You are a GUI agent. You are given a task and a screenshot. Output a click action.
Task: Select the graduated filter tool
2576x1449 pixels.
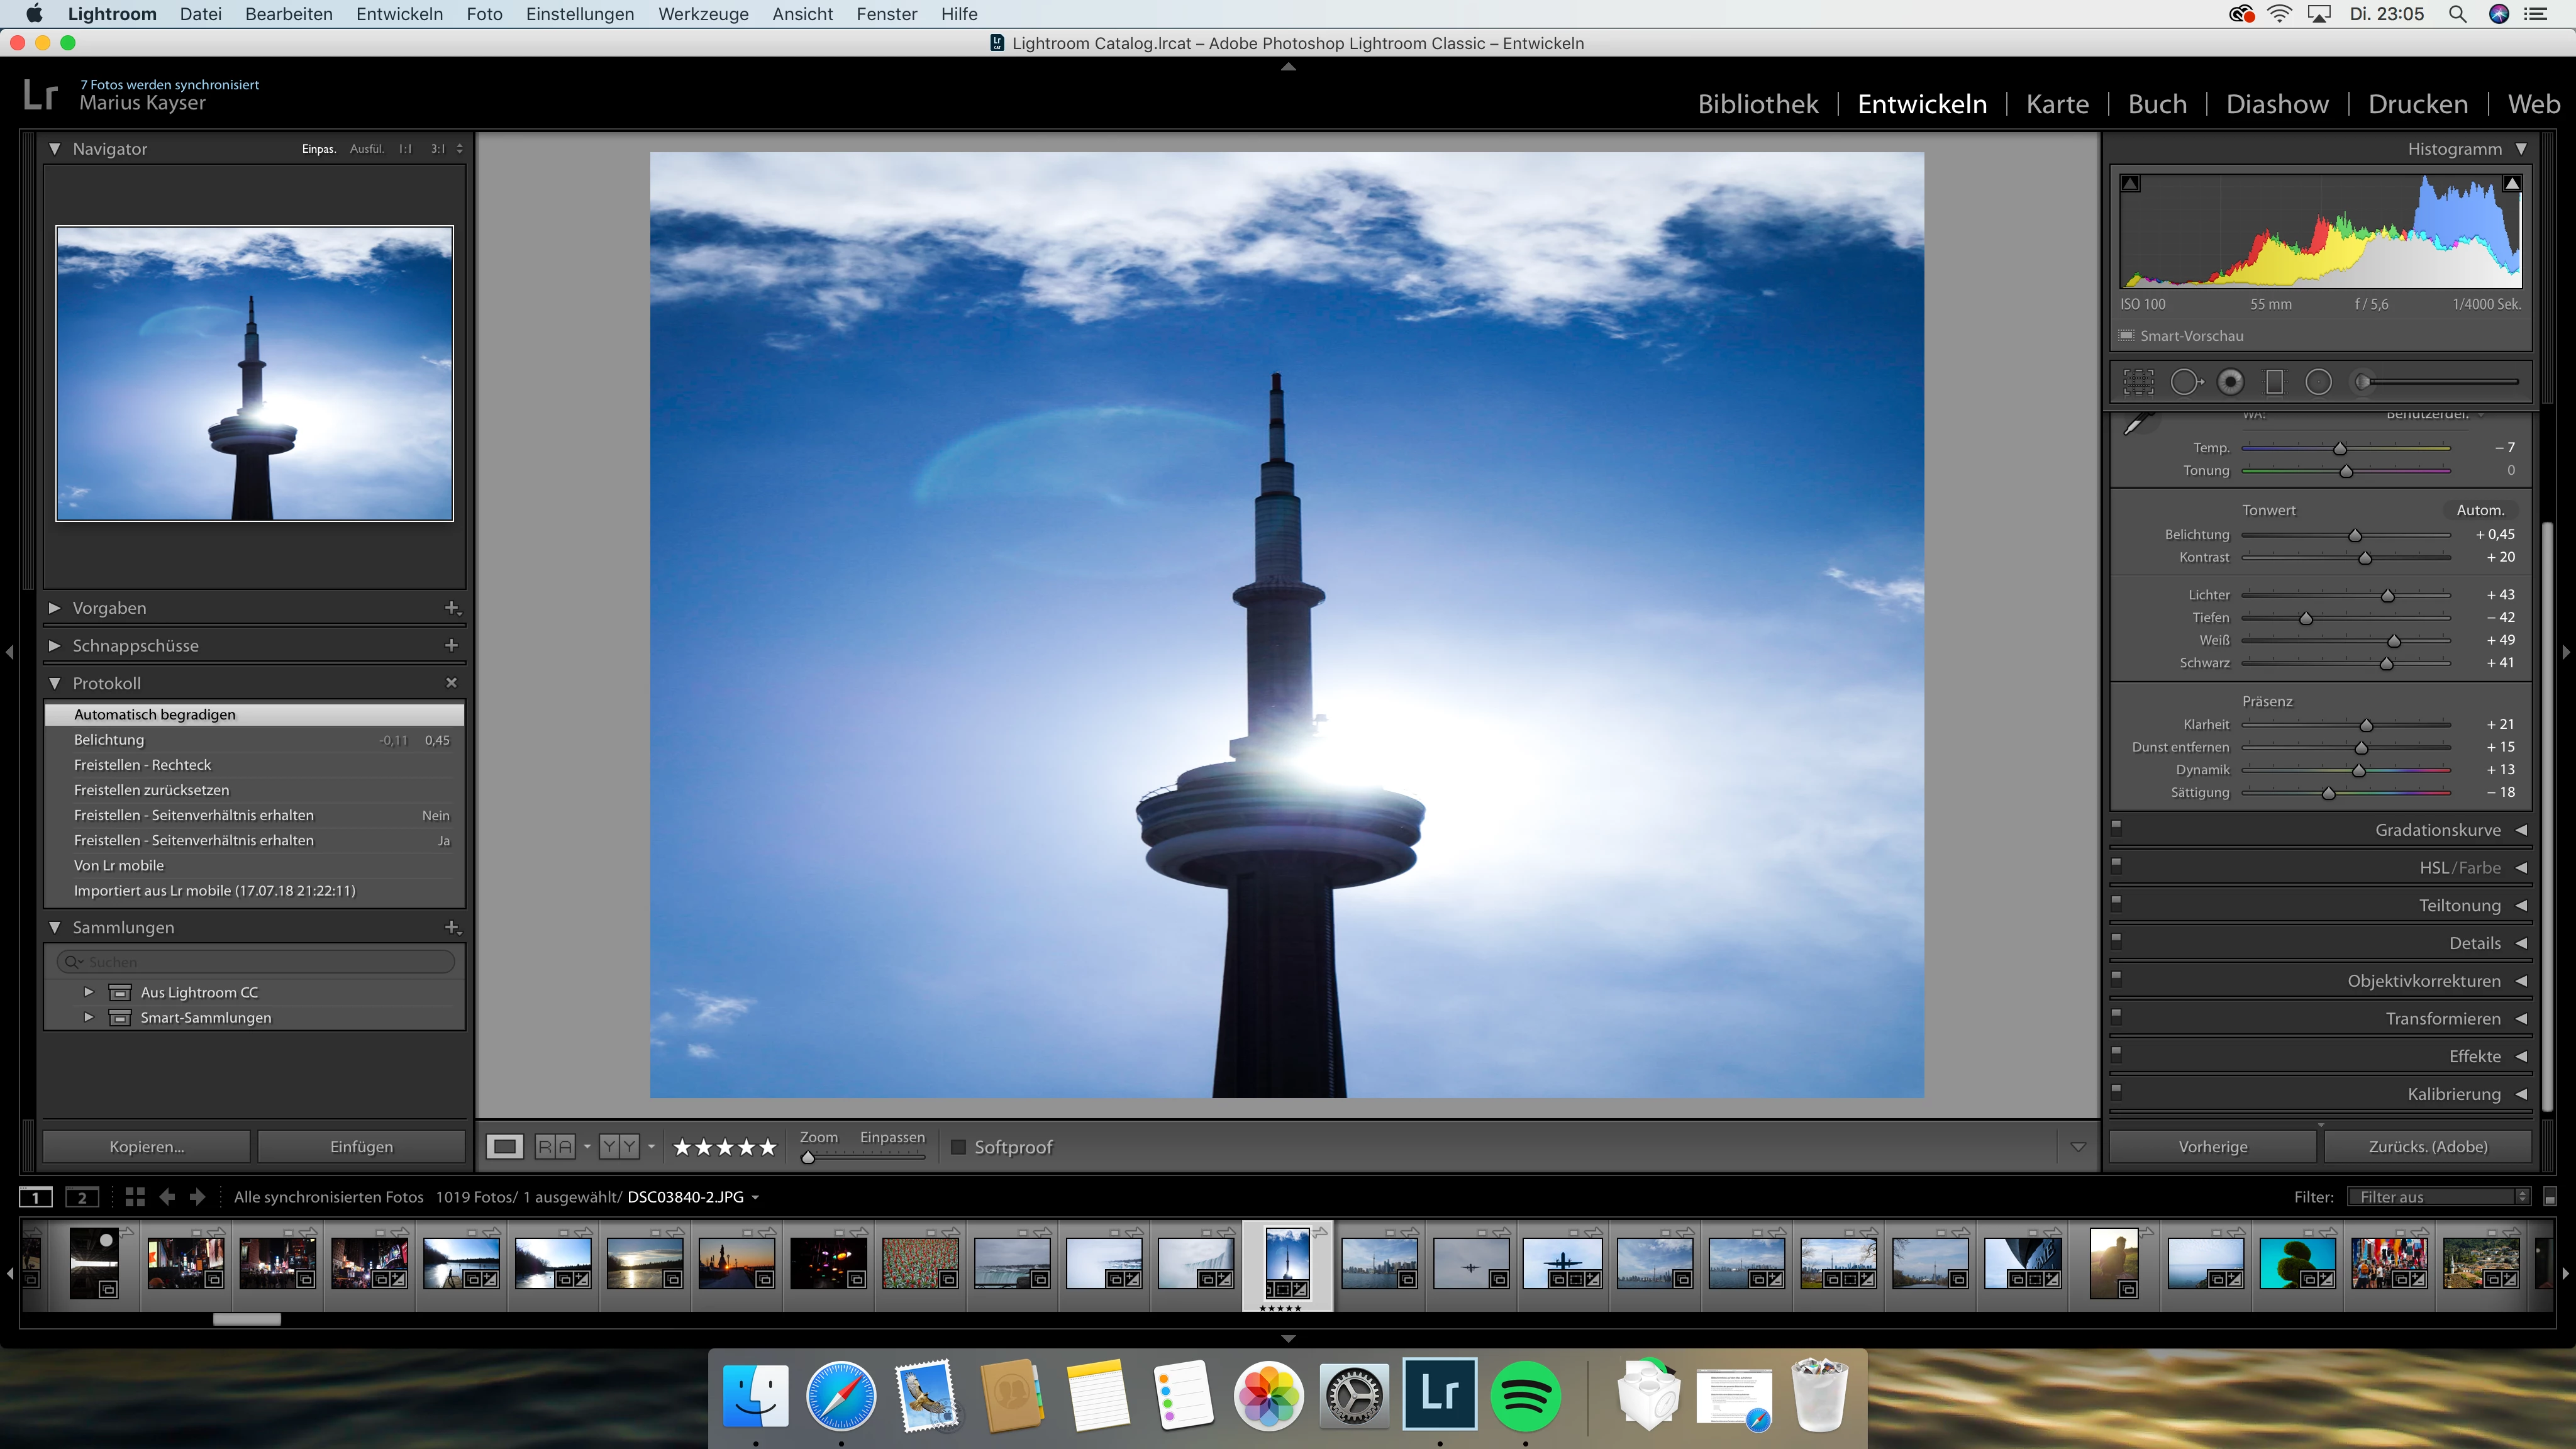tap(2274, 382)
